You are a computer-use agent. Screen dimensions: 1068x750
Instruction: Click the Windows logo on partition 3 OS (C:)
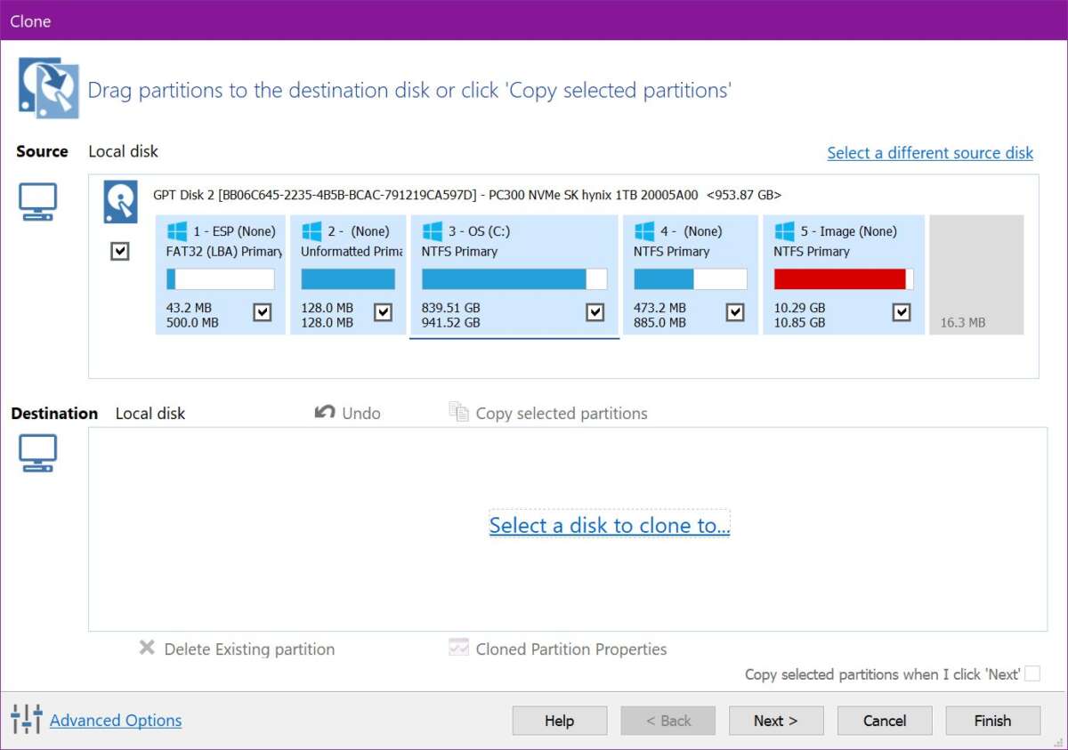[433, 231]
